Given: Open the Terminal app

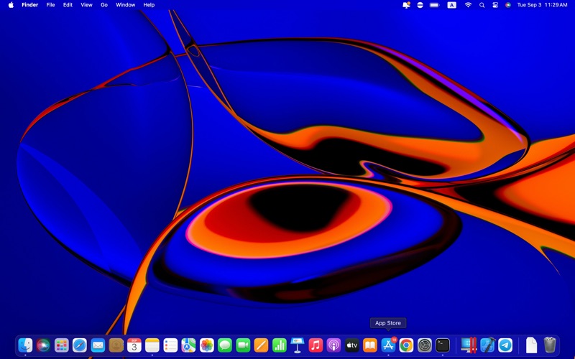Looking at the screenshot, I should point(443,345).
